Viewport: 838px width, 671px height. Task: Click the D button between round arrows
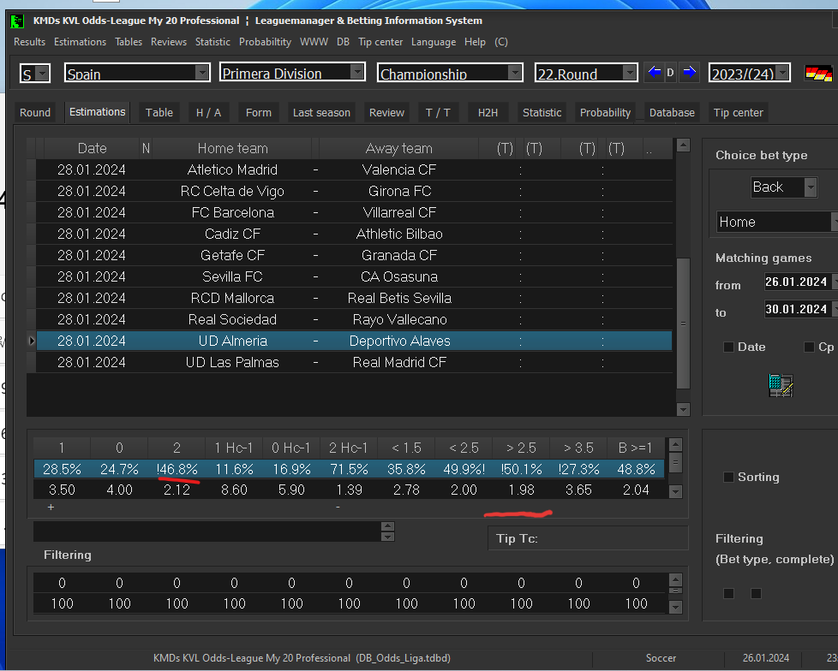point(670,73)
